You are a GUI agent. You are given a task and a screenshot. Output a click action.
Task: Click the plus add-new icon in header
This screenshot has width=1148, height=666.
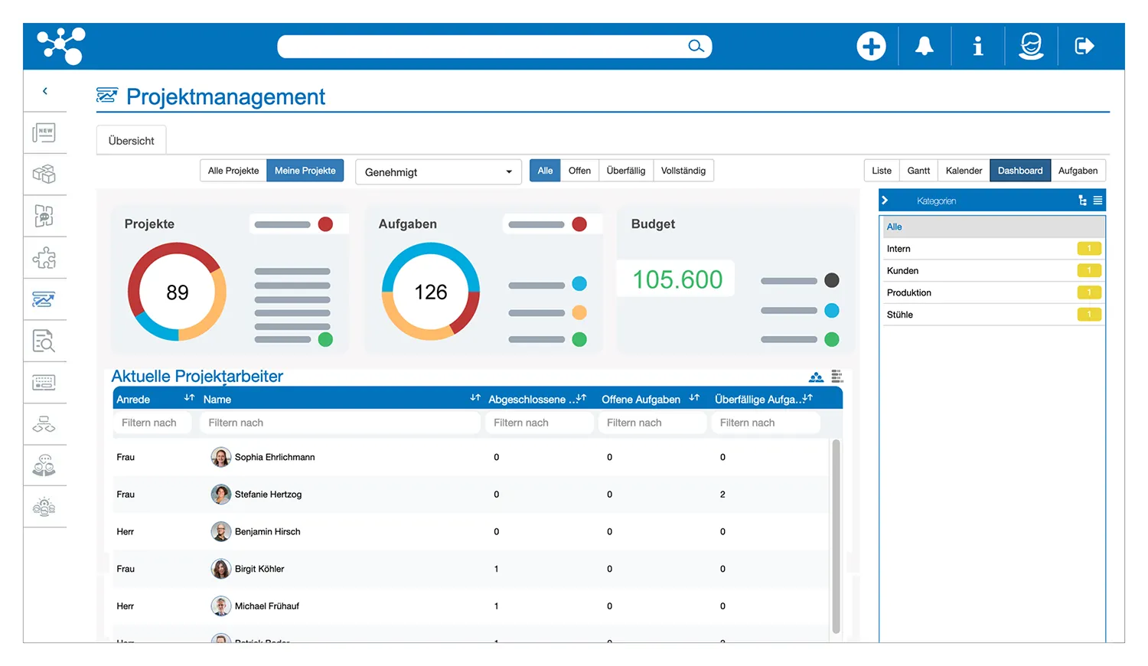click(x=871, y=47)
